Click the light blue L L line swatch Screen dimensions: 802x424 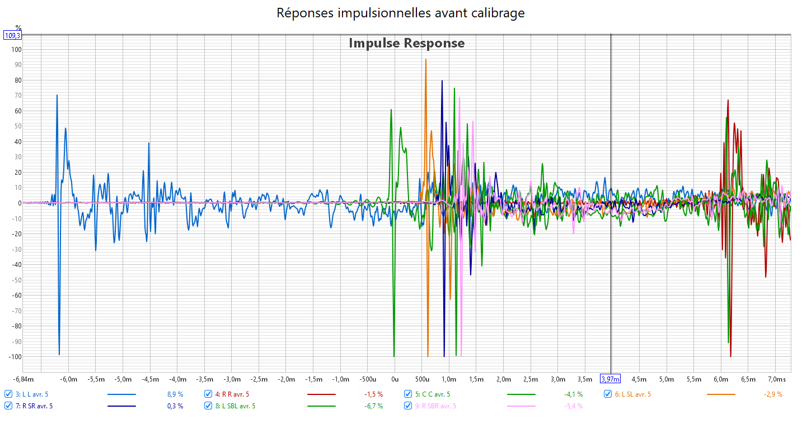[121, 394]
